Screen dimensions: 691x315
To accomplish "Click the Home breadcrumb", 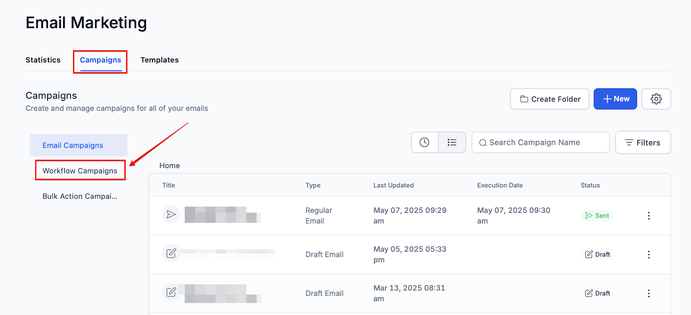I will tap(170, 165).
